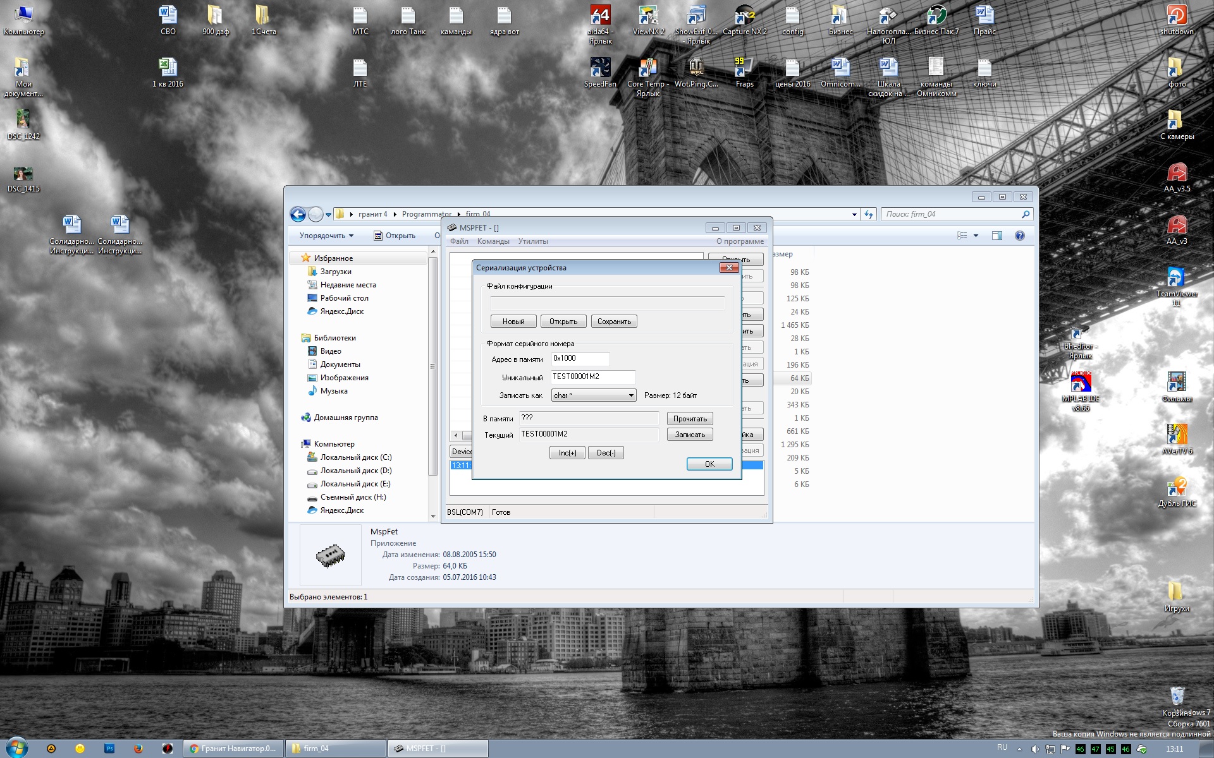Expand the Упорядочить dropdown in Explorer
The image size is (1214, 758).
tap(326, 236)
